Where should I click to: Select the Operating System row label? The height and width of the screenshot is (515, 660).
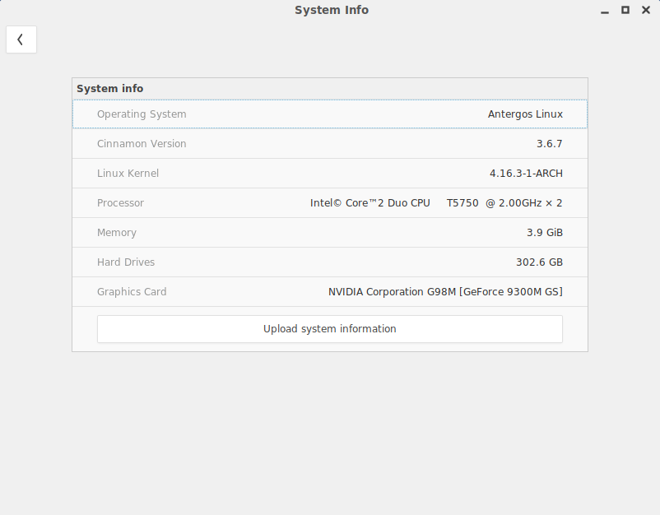(x=142, y=114)
